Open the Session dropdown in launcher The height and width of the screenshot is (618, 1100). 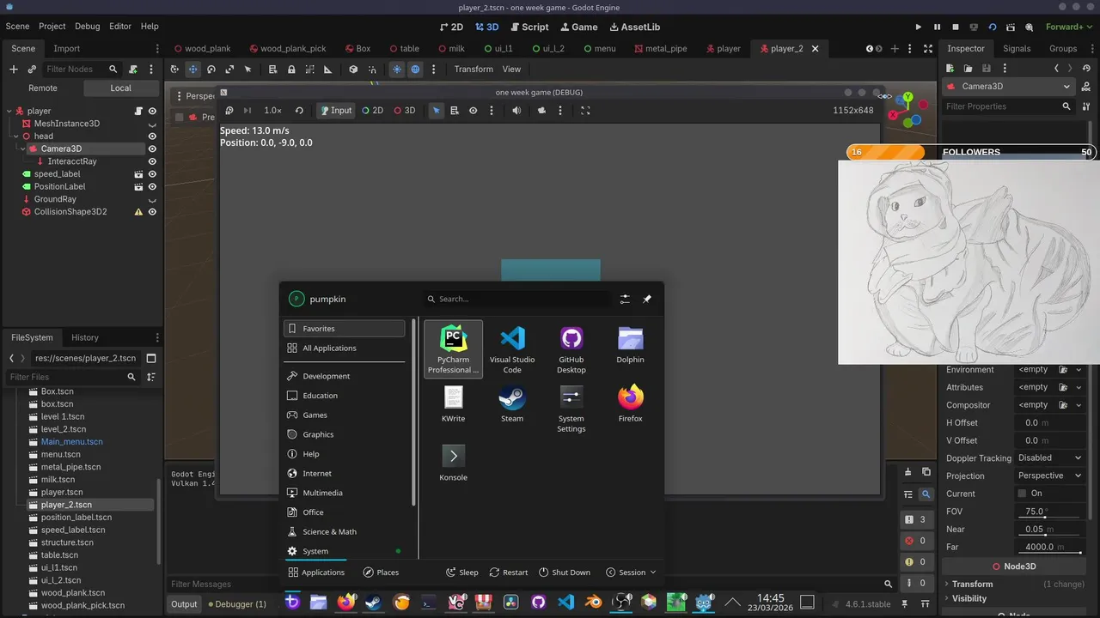tap(631, 573)
